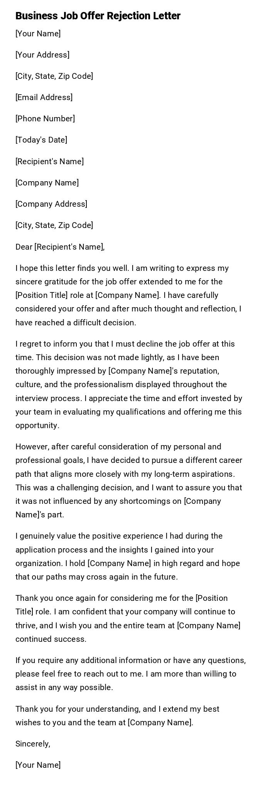Click the standalone [Company Name] address line

pos(47,183)
